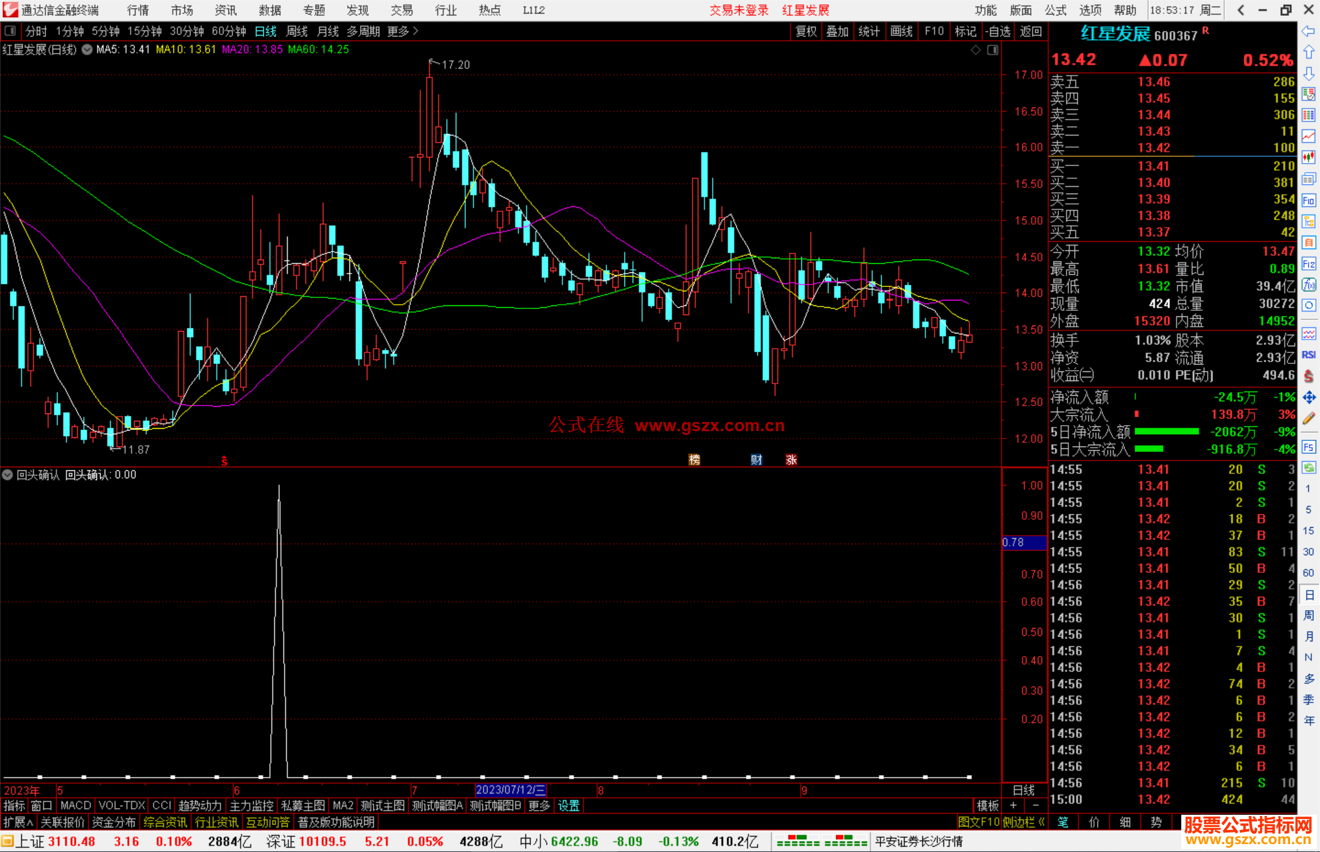The height and width of the screenshot is (852, 1320).
Task: Select the 周线 weekly period
Action: click(x=297, y=31)
